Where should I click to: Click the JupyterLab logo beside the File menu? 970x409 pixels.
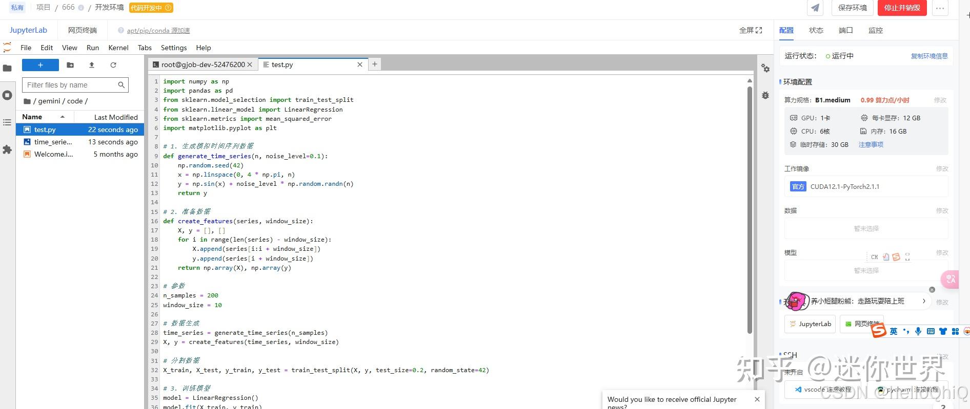click(x=7, y=48)
